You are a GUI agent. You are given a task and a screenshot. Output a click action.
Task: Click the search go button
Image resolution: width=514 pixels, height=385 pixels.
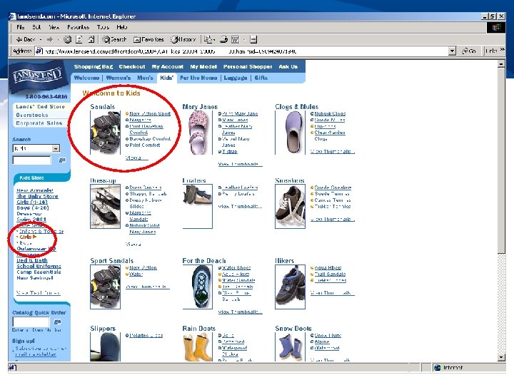coord(62,160)
